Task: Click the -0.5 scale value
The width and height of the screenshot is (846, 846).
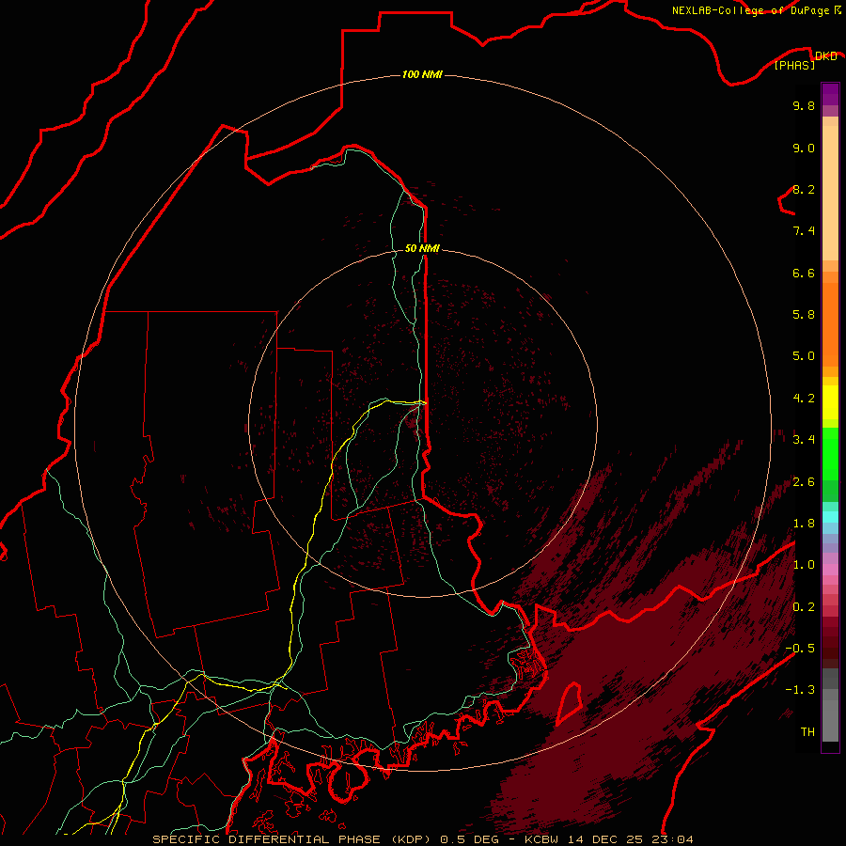Action: (800, 649)
